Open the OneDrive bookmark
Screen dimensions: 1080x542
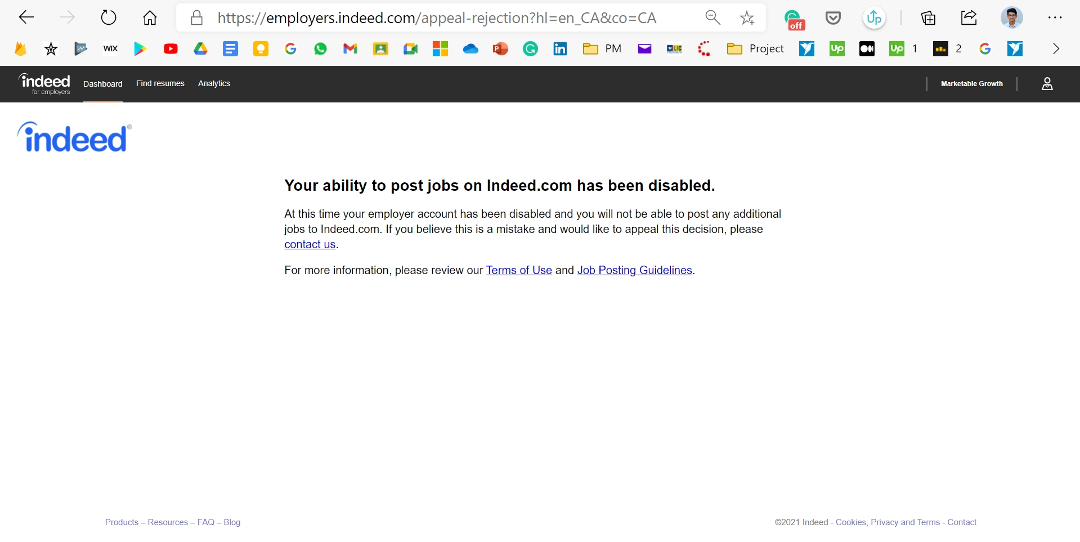click(470, 48)
